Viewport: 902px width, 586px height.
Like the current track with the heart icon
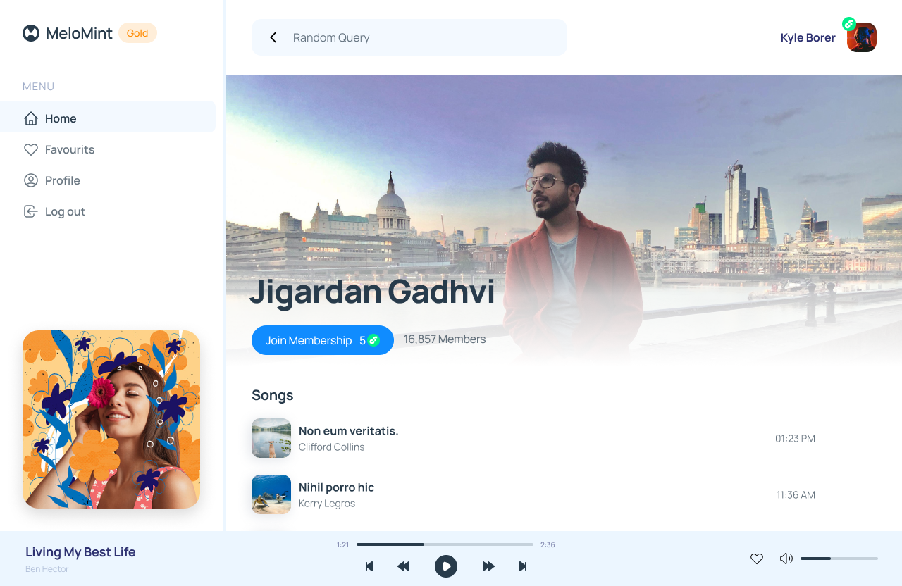(756, 559)
